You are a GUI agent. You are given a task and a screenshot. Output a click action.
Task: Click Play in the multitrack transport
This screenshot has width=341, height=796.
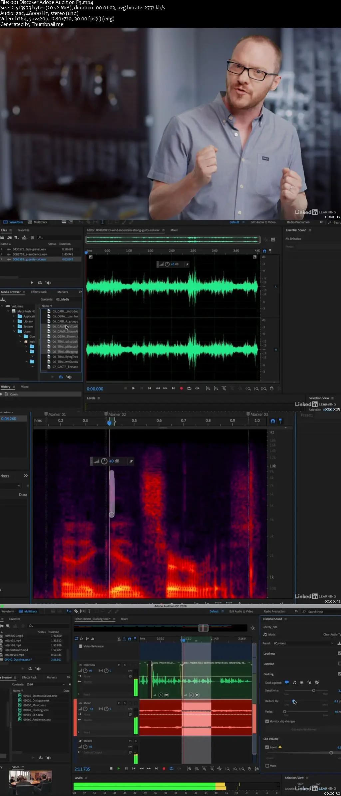point(119,768)
